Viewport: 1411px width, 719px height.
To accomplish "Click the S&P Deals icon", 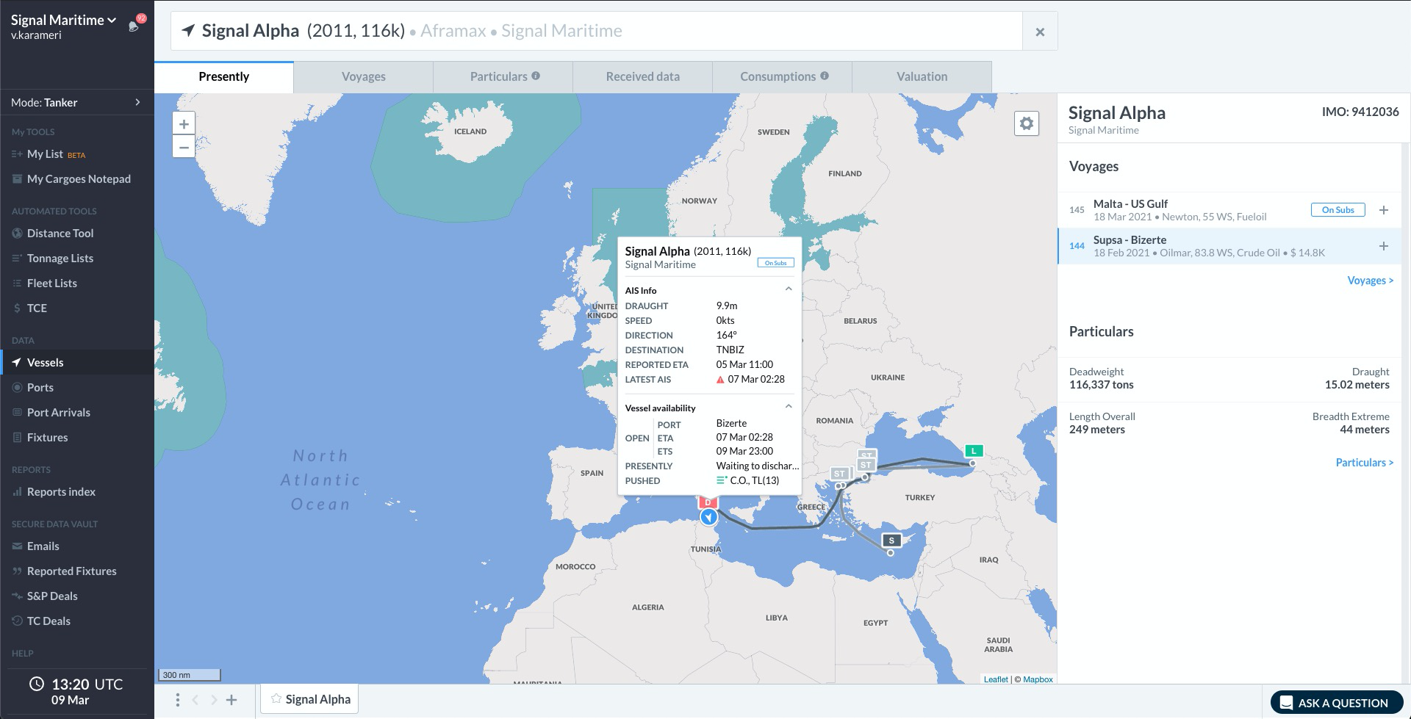I will pos(17,596).
